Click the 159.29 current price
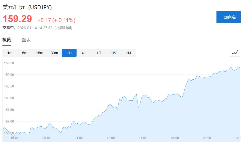Image resolution: width=241 pixels, height=142 pixels. pos(17,19)
